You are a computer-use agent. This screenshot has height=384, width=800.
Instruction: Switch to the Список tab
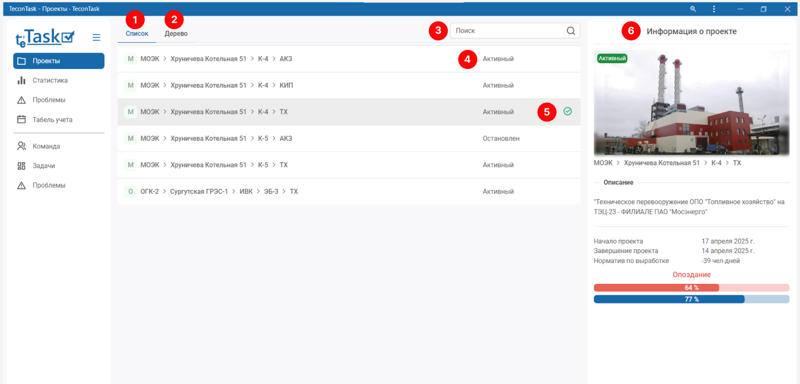[137, 34]
